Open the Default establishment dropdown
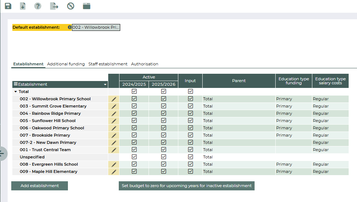This screenshot has height=202, width=357. [x=96, y=27]
